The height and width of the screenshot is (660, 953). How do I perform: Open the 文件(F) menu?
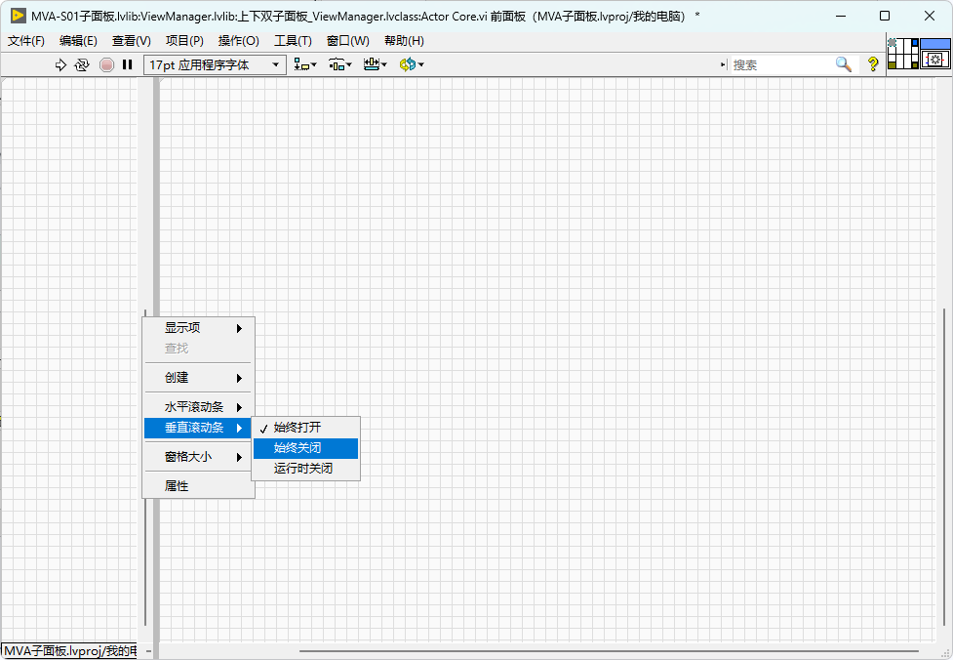click(26, 41)
